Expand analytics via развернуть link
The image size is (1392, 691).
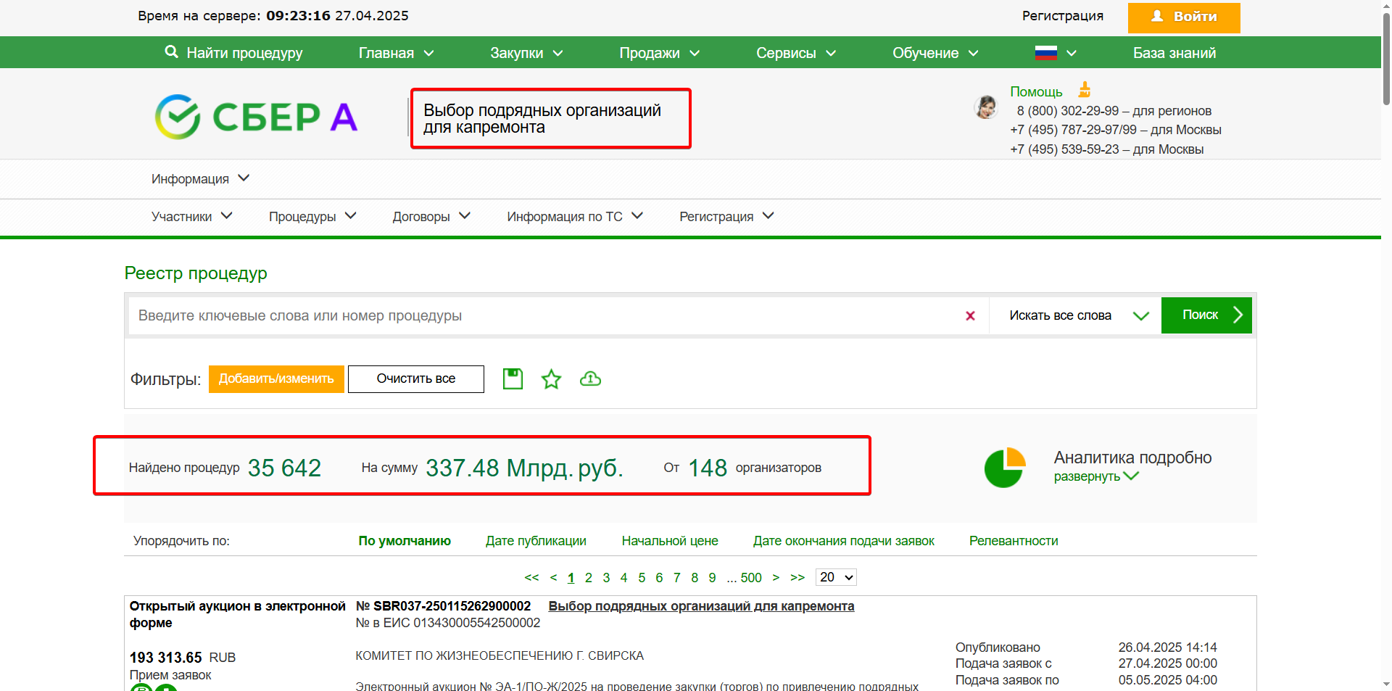pyautogui.click(x=1095, y=476)
